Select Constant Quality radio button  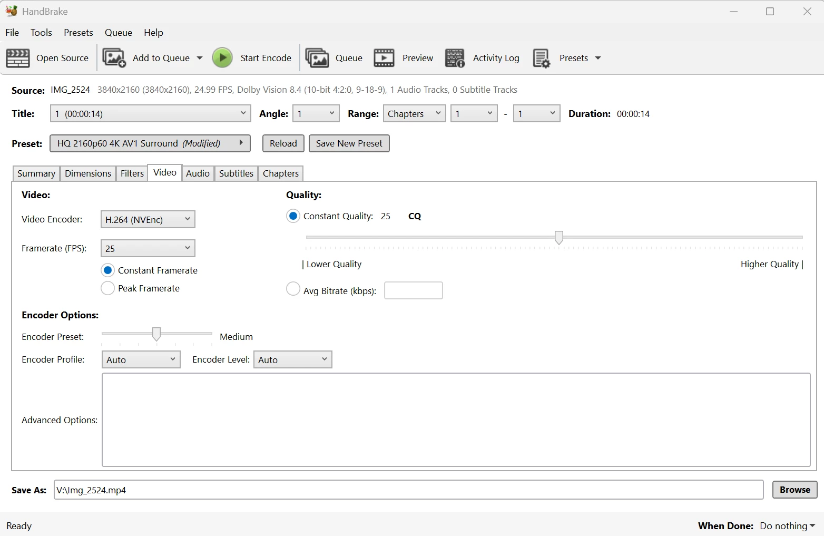pyautogui.click(x=293, y=216)
